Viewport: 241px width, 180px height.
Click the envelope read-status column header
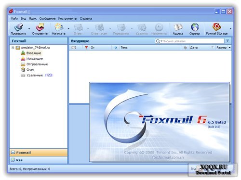coord(74,48)
